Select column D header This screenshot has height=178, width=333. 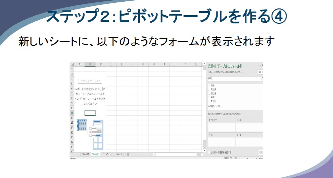click(x=111, y=64)
